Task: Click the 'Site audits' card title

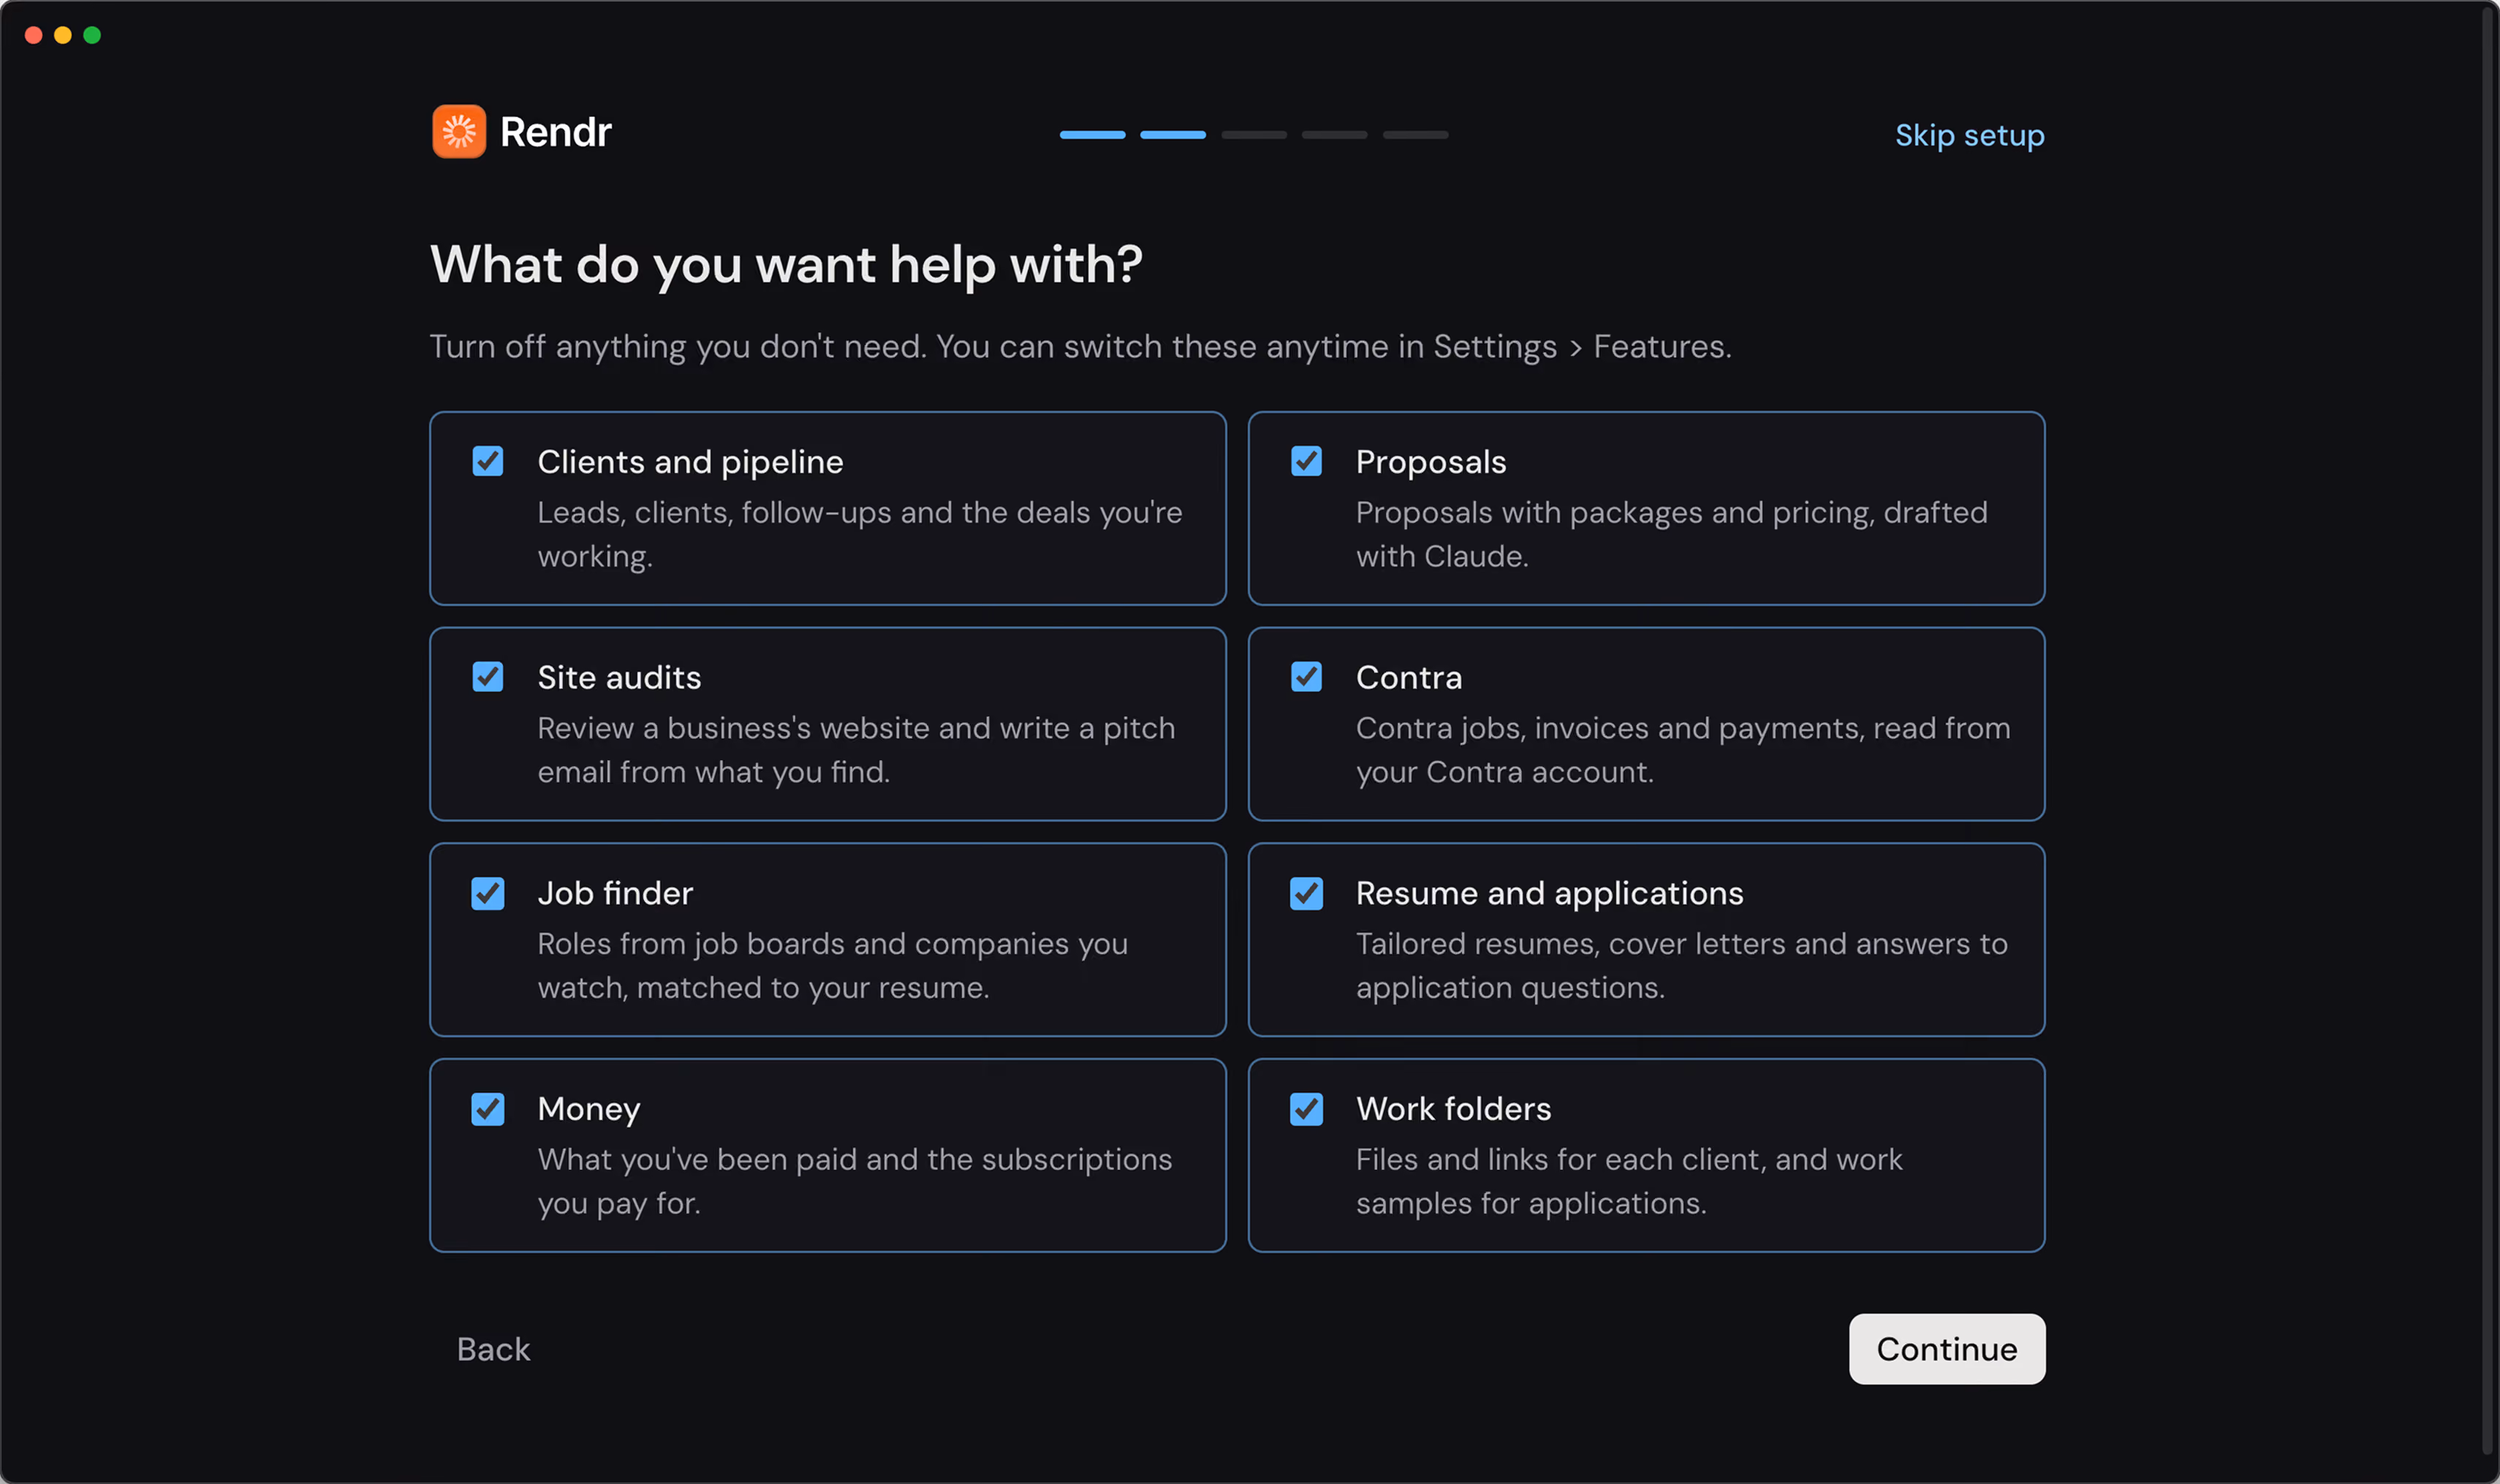Action: [619, 677]
